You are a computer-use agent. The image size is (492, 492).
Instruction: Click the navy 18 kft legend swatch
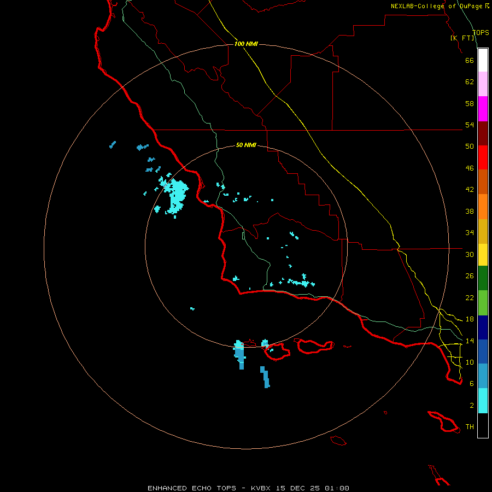coord(483,327)
